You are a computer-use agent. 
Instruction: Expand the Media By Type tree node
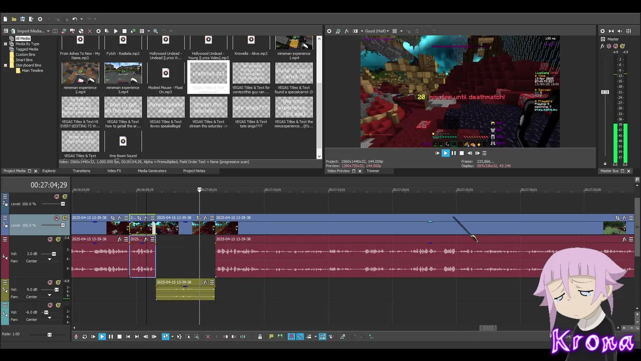tap(6, 44)
